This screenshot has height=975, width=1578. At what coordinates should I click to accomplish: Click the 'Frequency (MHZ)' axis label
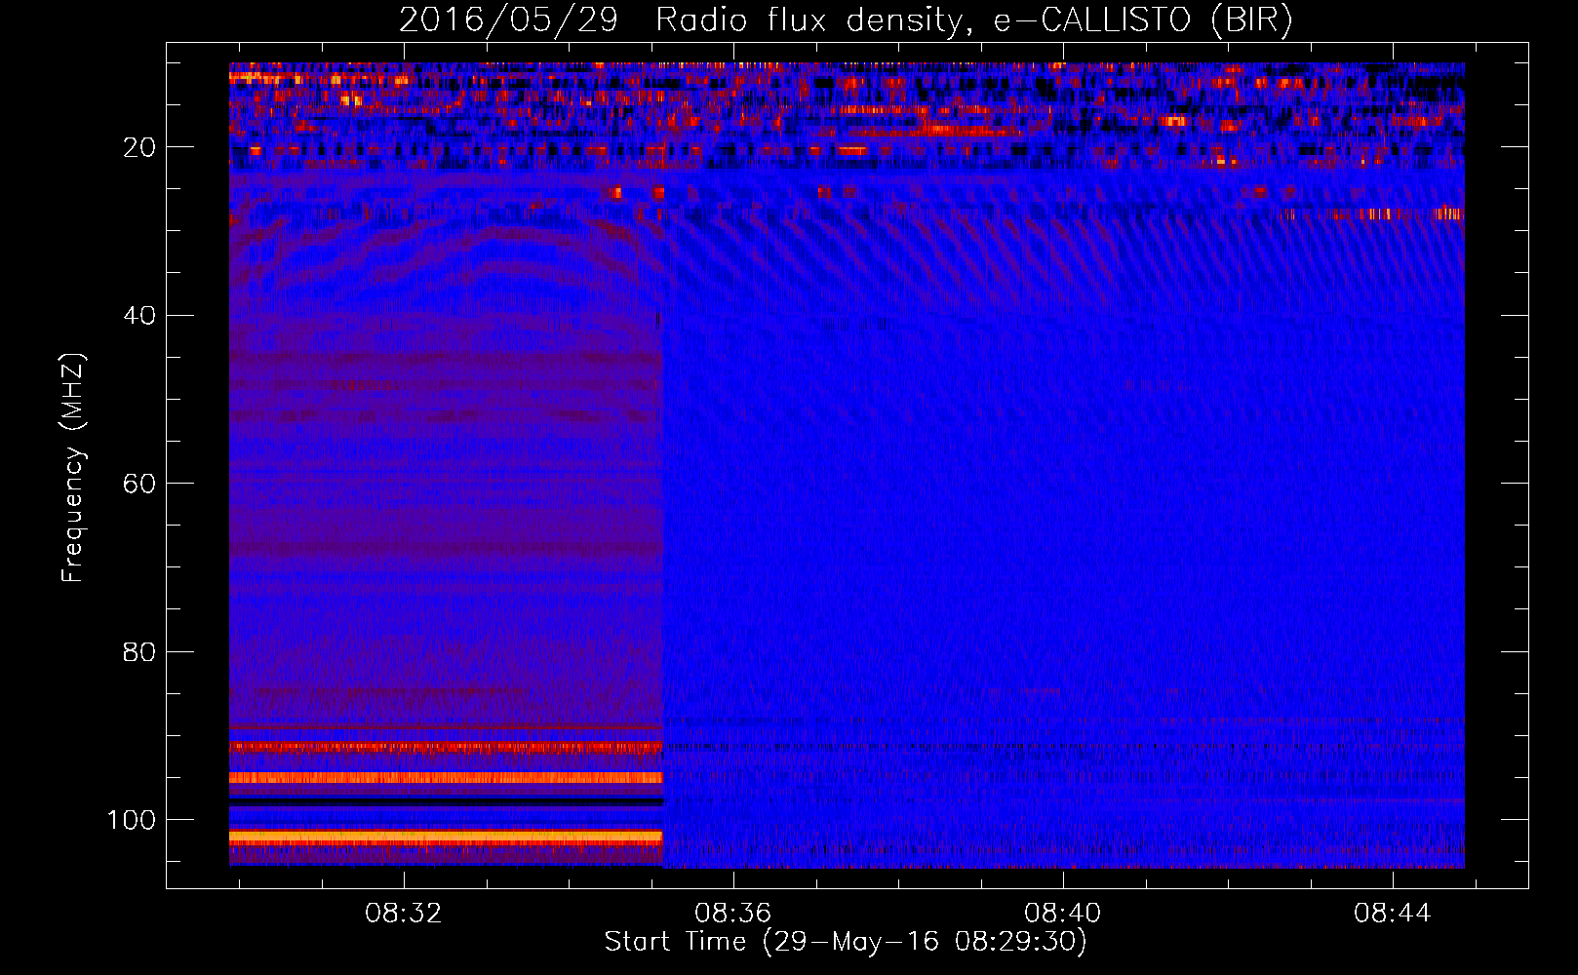click(73, 468)
